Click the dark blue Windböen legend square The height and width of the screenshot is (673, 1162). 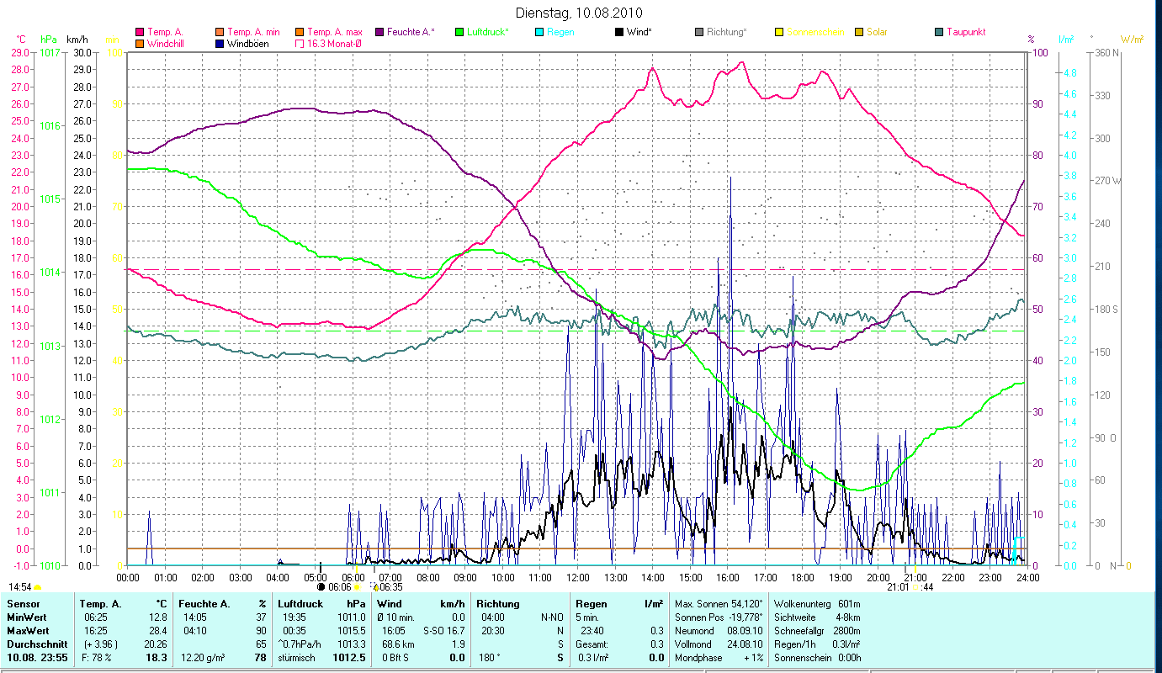220,43
